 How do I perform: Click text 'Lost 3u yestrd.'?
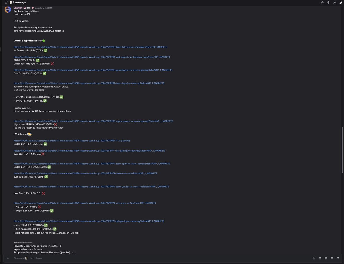tap(21, 21)
